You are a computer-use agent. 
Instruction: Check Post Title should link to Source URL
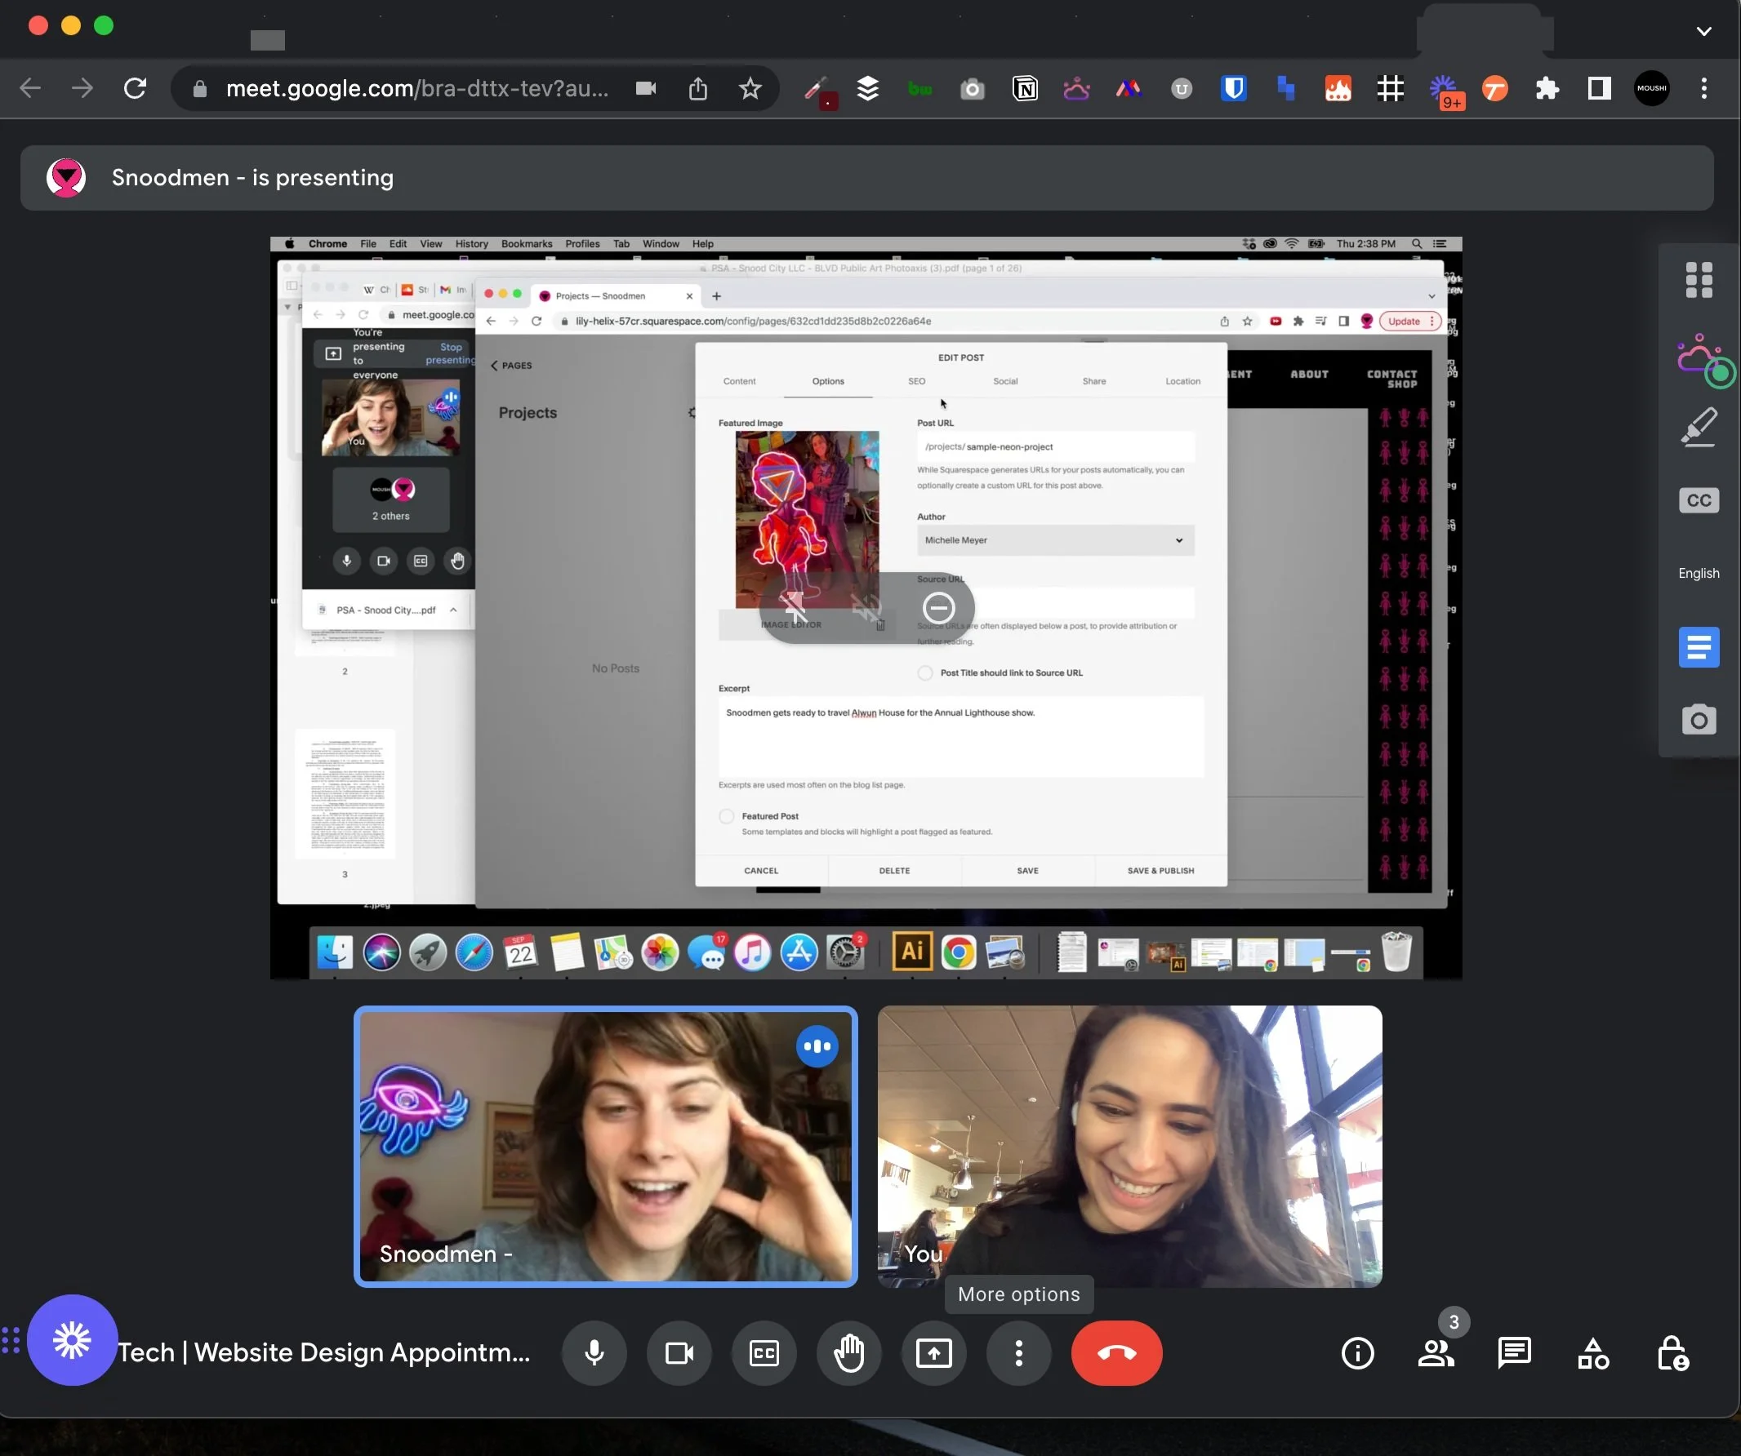pyautogui.click(x=925, y=673)
